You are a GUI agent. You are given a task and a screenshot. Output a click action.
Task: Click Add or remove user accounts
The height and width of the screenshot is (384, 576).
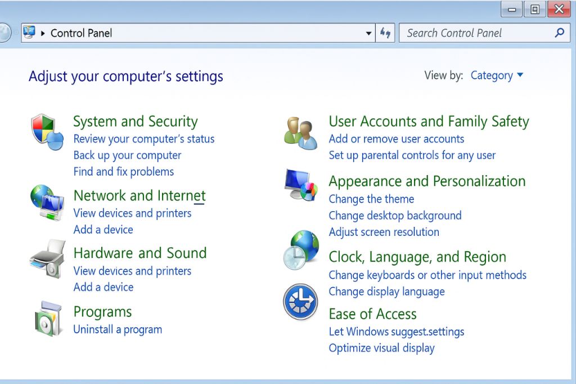(396, 139)
